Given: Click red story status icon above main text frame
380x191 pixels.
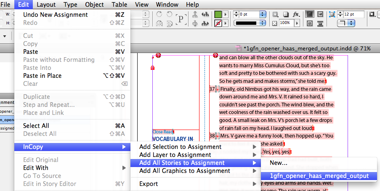Looking at the screenshot, I should click(x=215, y=55).
